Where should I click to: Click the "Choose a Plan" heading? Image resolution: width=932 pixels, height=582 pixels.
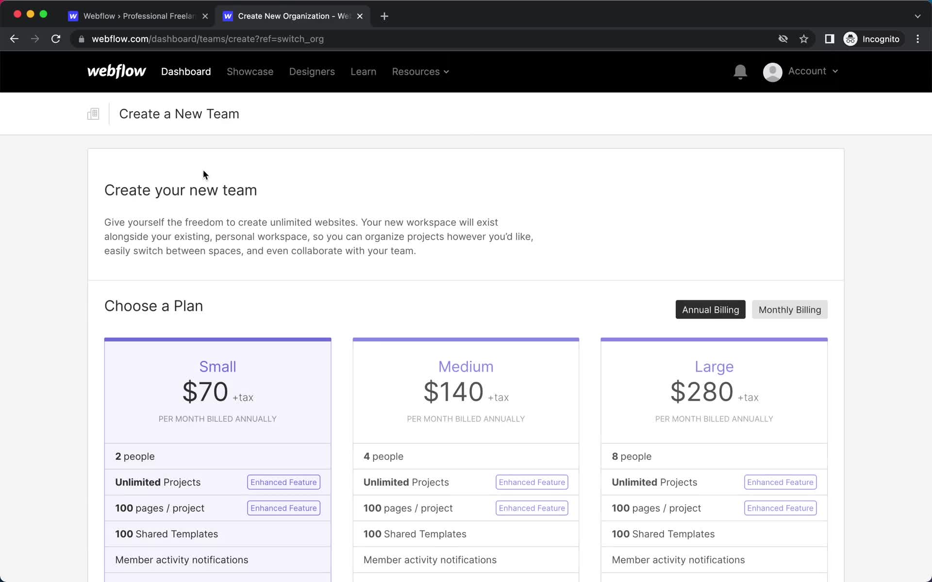[x=153, y=306]
